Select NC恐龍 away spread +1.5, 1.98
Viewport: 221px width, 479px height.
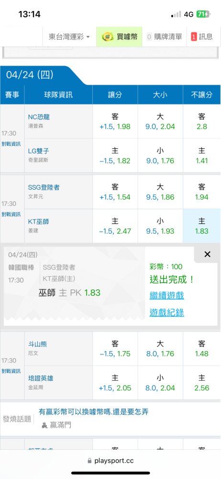115,122
